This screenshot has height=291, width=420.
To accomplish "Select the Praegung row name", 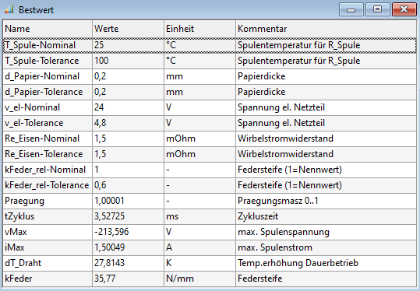I will [x=24, y=201].
